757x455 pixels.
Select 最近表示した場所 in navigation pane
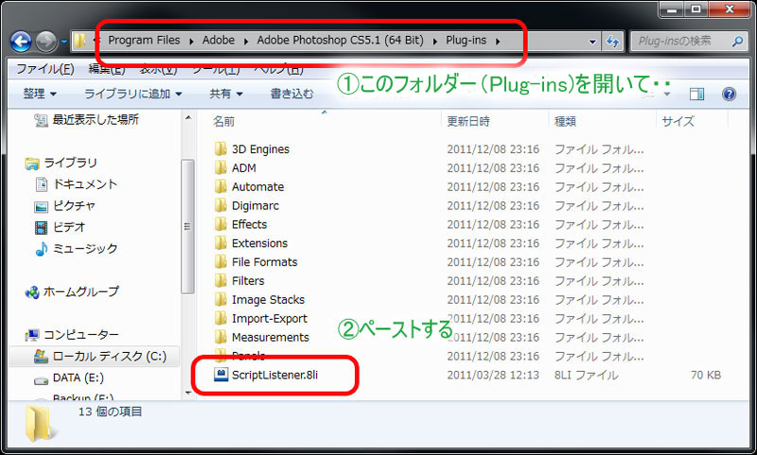point(96,119)
